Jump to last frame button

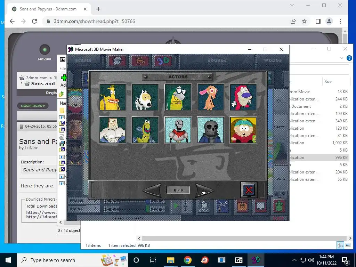click(162, 201)
